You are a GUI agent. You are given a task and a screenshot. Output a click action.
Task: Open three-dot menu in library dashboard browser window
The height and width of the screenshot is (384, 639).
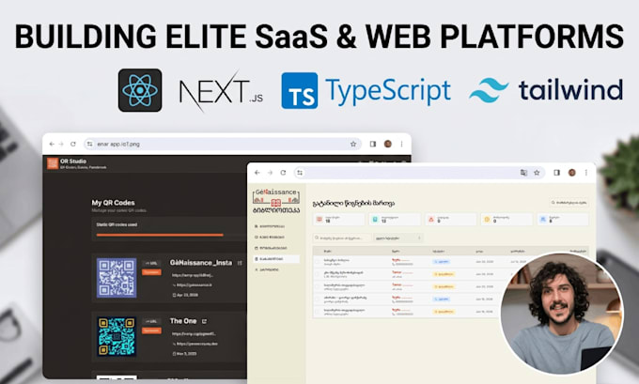point(586,173)
